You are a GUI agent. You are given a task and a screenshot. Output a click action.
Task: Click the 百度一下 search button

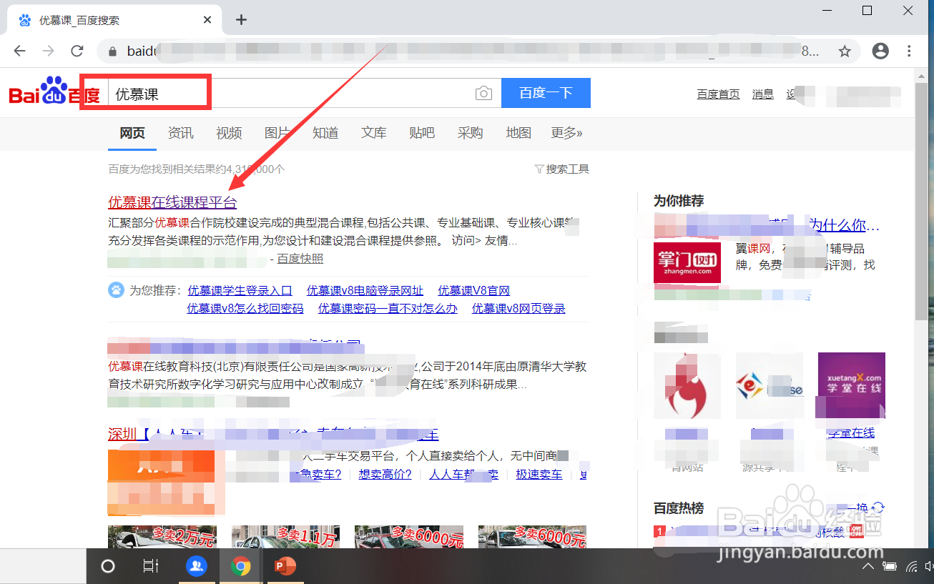546,93
